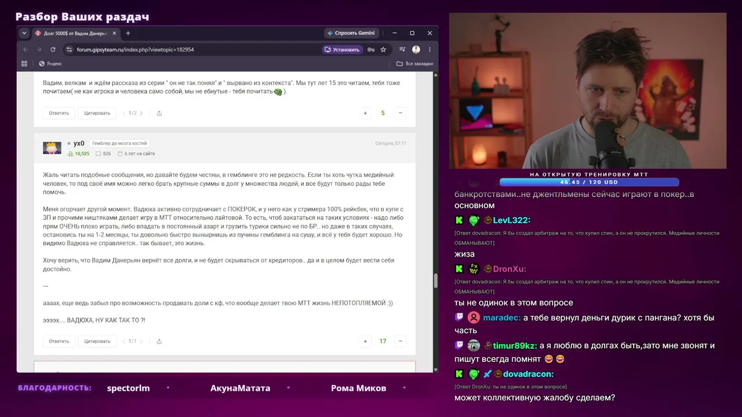Click the "Сегодня, 07:11" post timestamp
Image resolution: width=742 pixels, height=417 pixels.
(391, 143)
